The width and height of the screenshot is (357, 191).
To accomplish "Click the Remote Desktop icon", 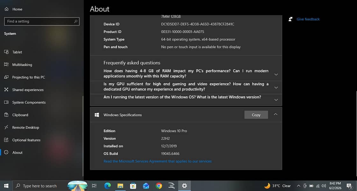I will pos(6,127).
